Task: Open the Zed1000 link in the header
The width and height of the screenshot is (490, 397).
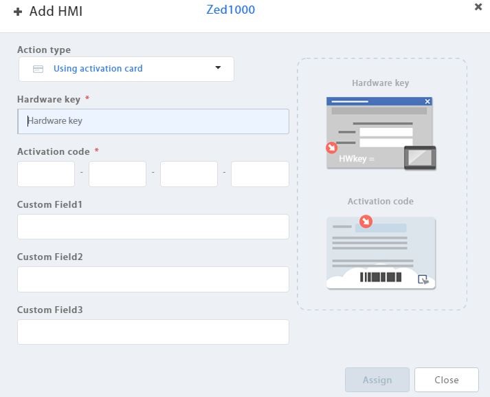Action: coord(230,10)
